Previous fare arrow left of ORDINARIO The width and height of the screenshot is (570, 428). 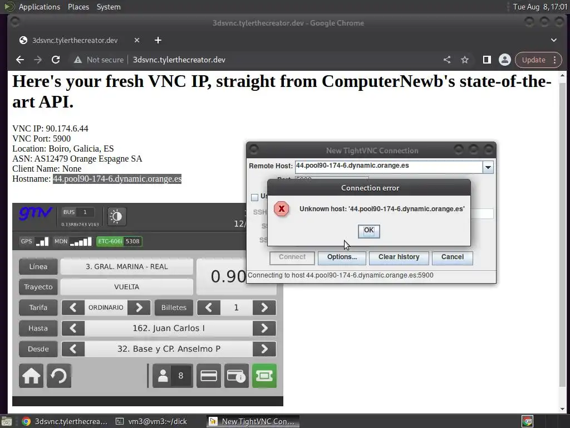73,308
